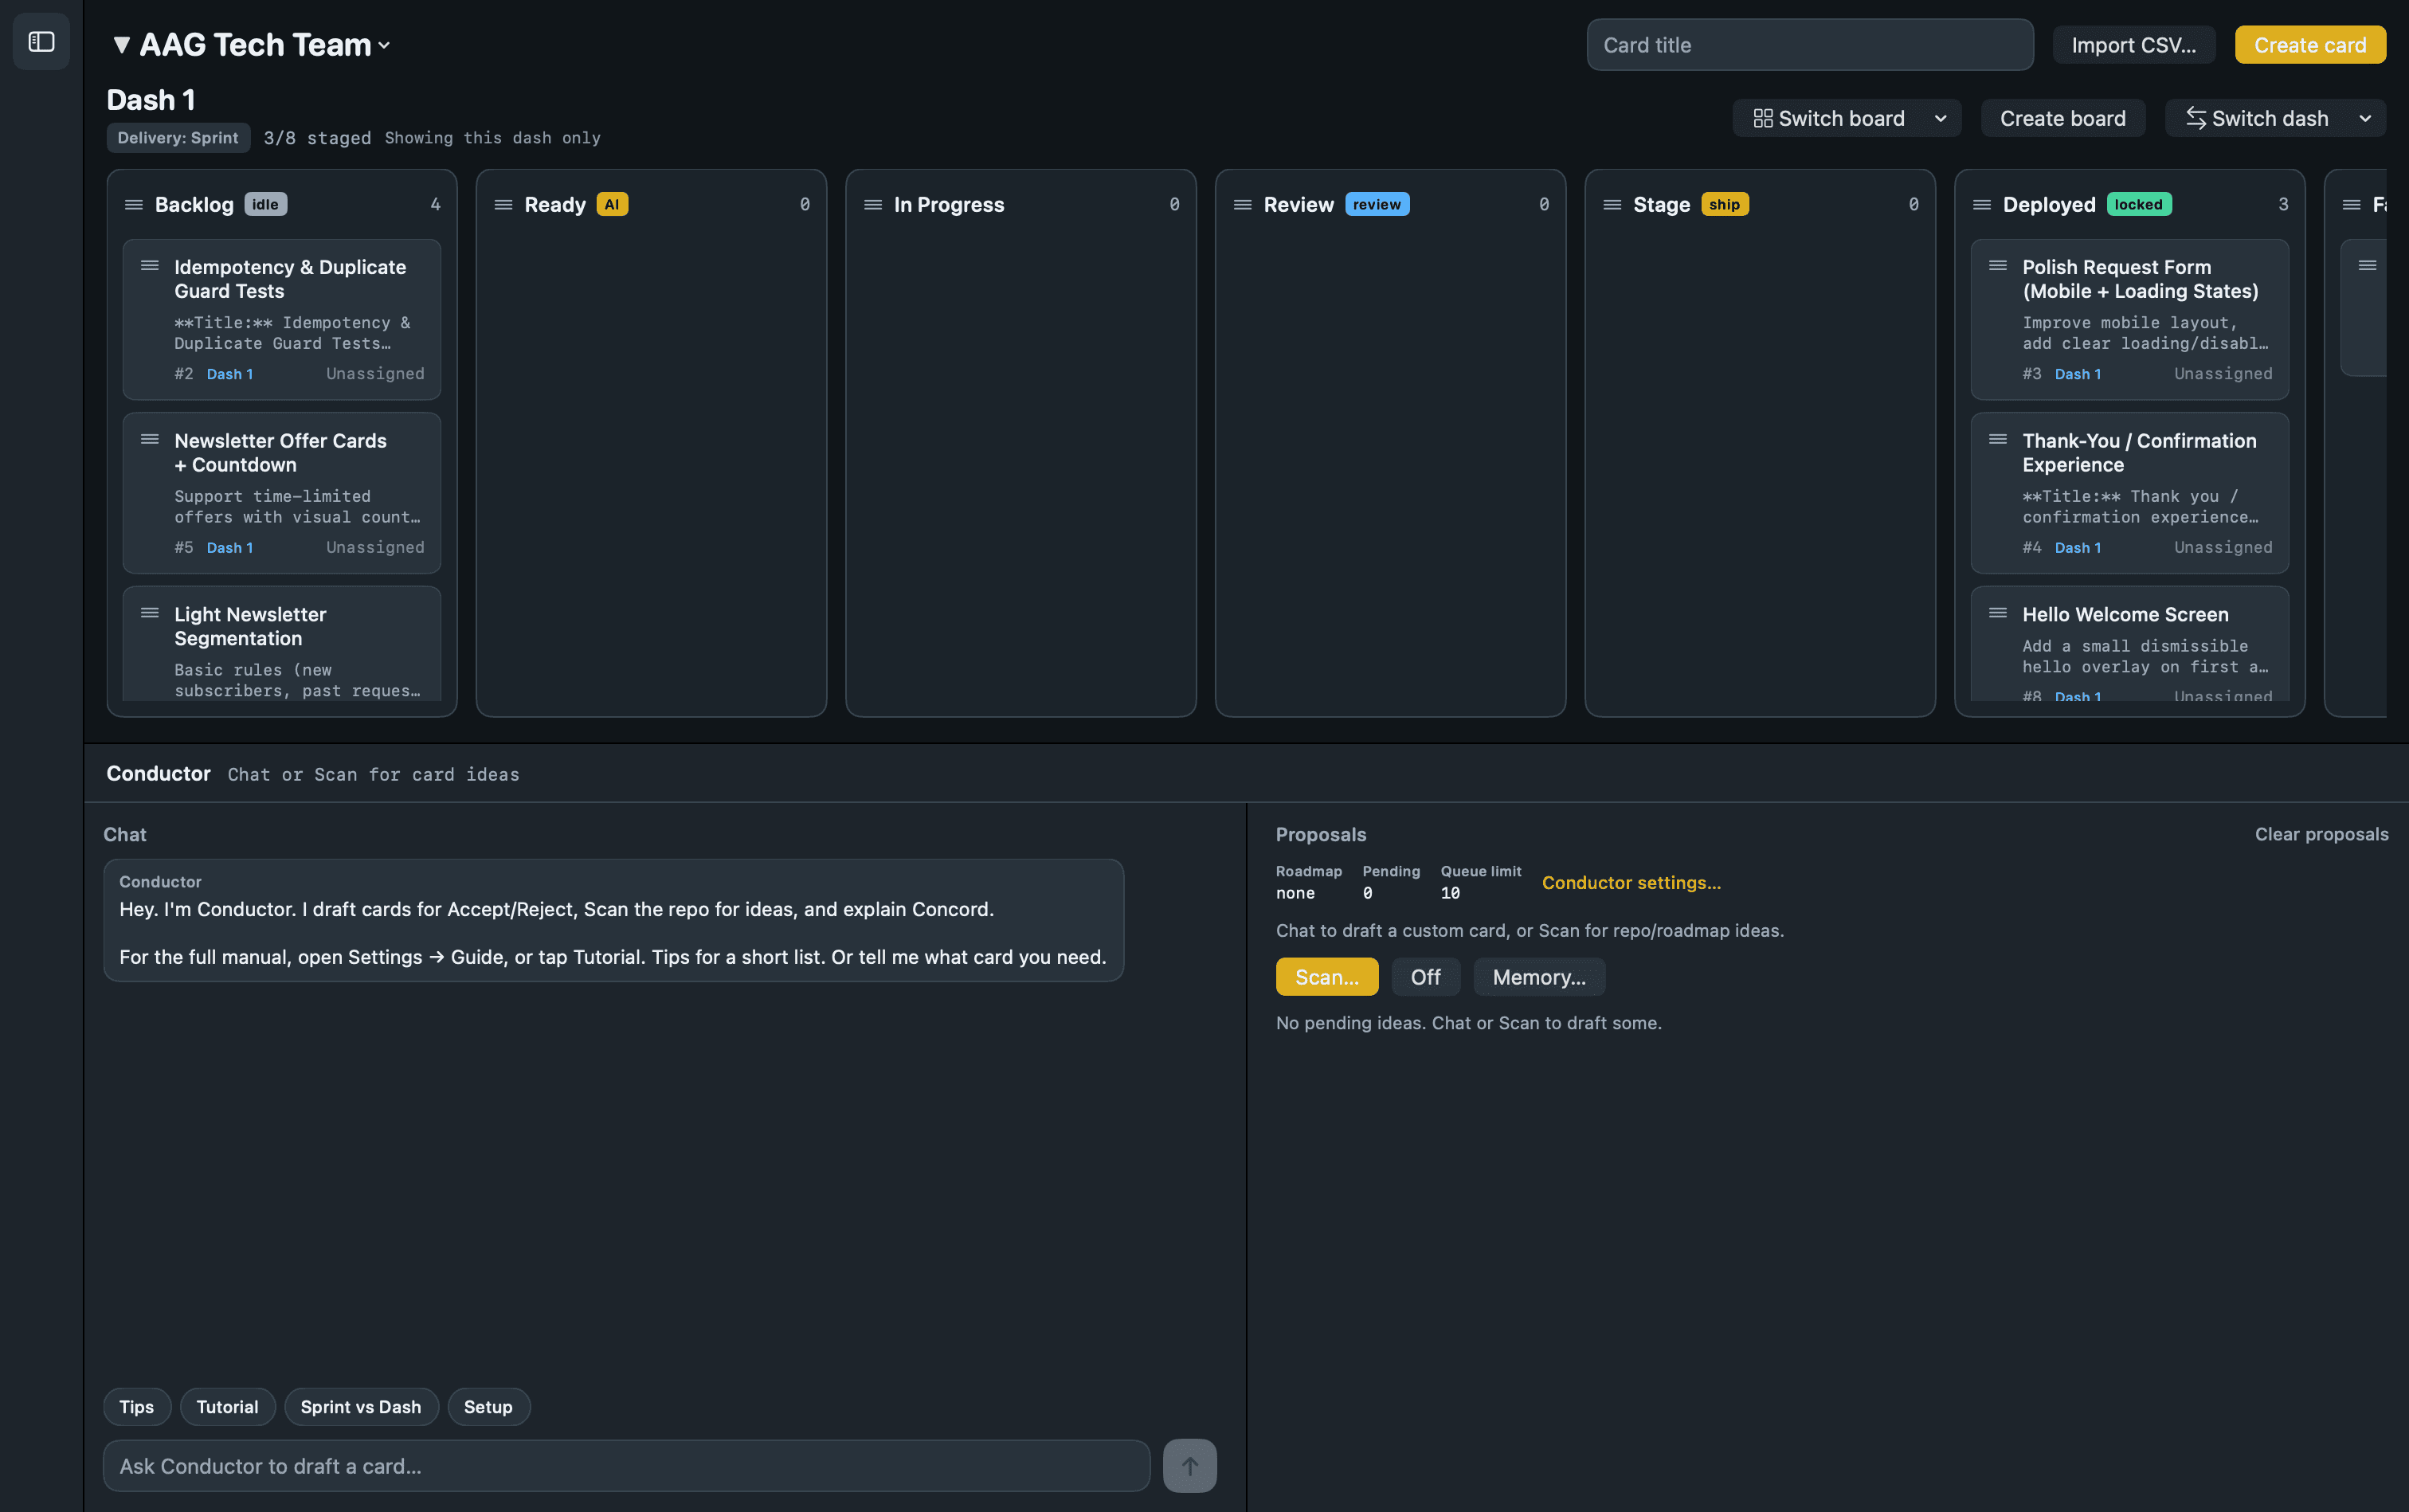Click the 3/8 staged status text
This screenshot has height=1512, width=2409.
pyautogui.click(x=317, y=138)
